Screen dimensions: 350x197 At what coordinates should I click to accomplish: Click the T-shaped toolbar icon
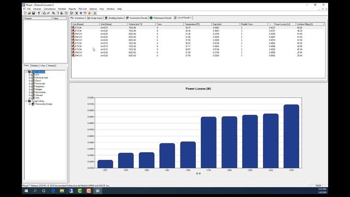click(x=58, y=13)
